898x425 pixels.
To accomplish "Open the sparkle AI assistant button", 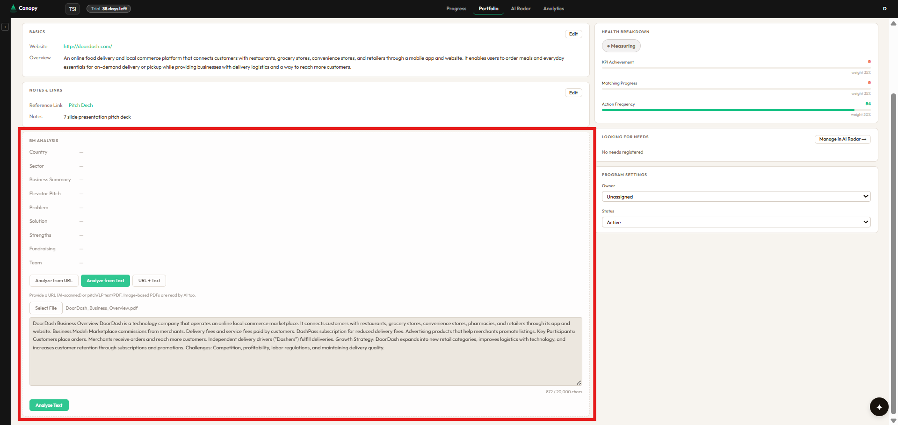I will (879, 407).
